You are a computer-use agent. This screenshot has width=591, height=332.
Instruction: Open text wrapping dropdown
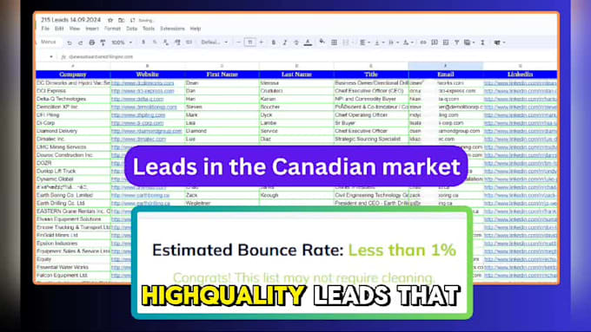click(393, 42)
